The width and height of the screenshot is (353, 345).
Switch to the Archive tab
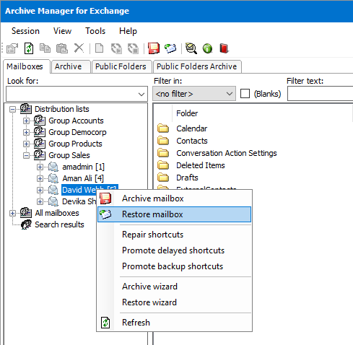(71, 66)
